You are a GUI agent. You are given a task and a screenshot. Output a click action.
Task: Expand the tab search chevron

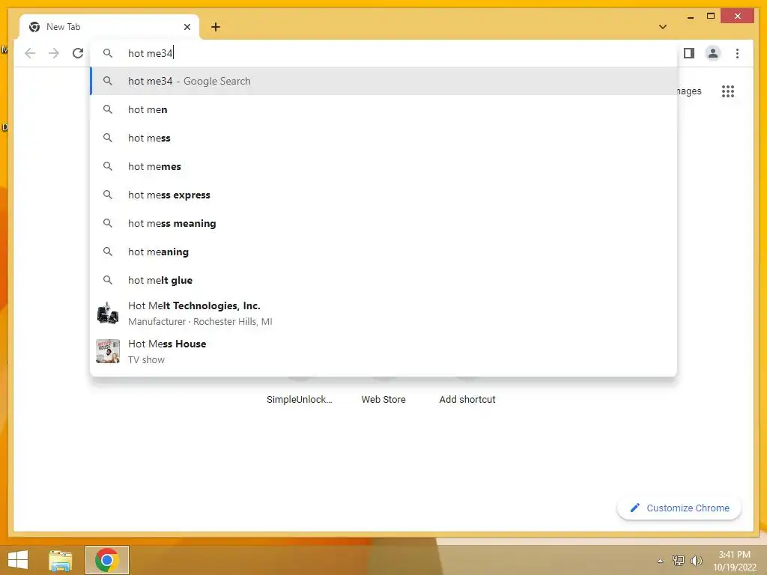point(663,27)
